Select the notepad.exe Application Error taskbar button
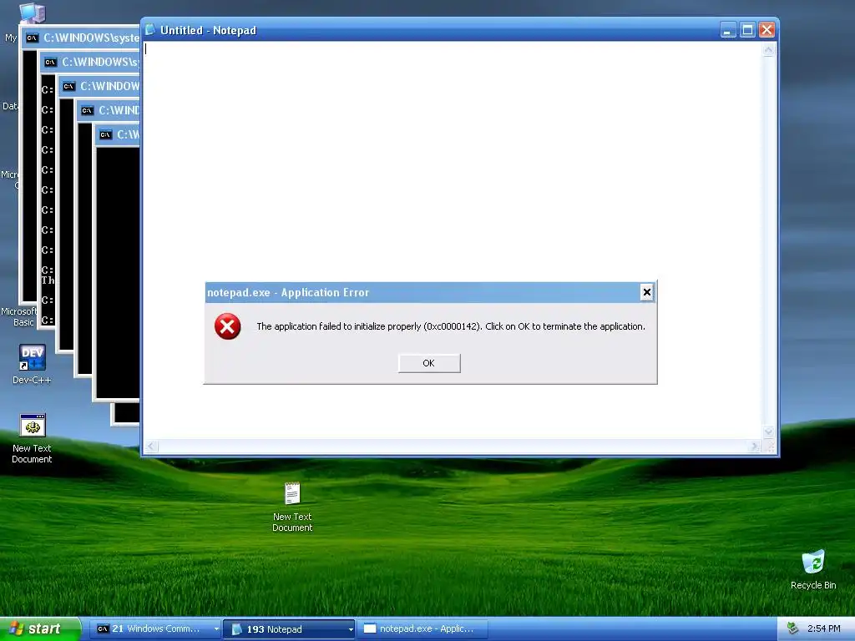Viewport: 855px width, 641px height. coord(422,629)
